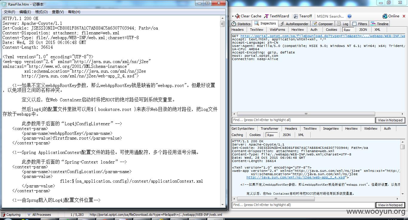Viewport: 408px width, 220px height.
Task: Open the WebView response tab
Action: click(x=371, y=129)
